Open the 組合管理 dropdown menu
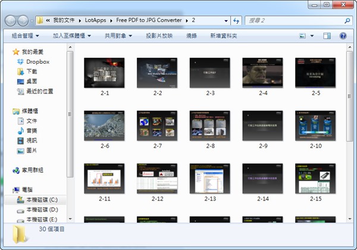Screen dimensions: 357x250 [27, 36]
